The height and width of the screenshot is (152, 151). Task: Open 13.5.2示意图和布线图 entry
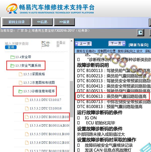click(39, 83)
